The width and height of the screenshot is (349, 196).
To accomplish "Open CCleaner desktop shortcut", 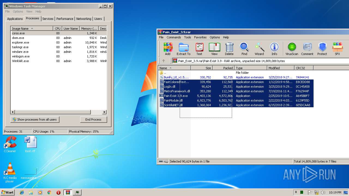I will point(10,145).
